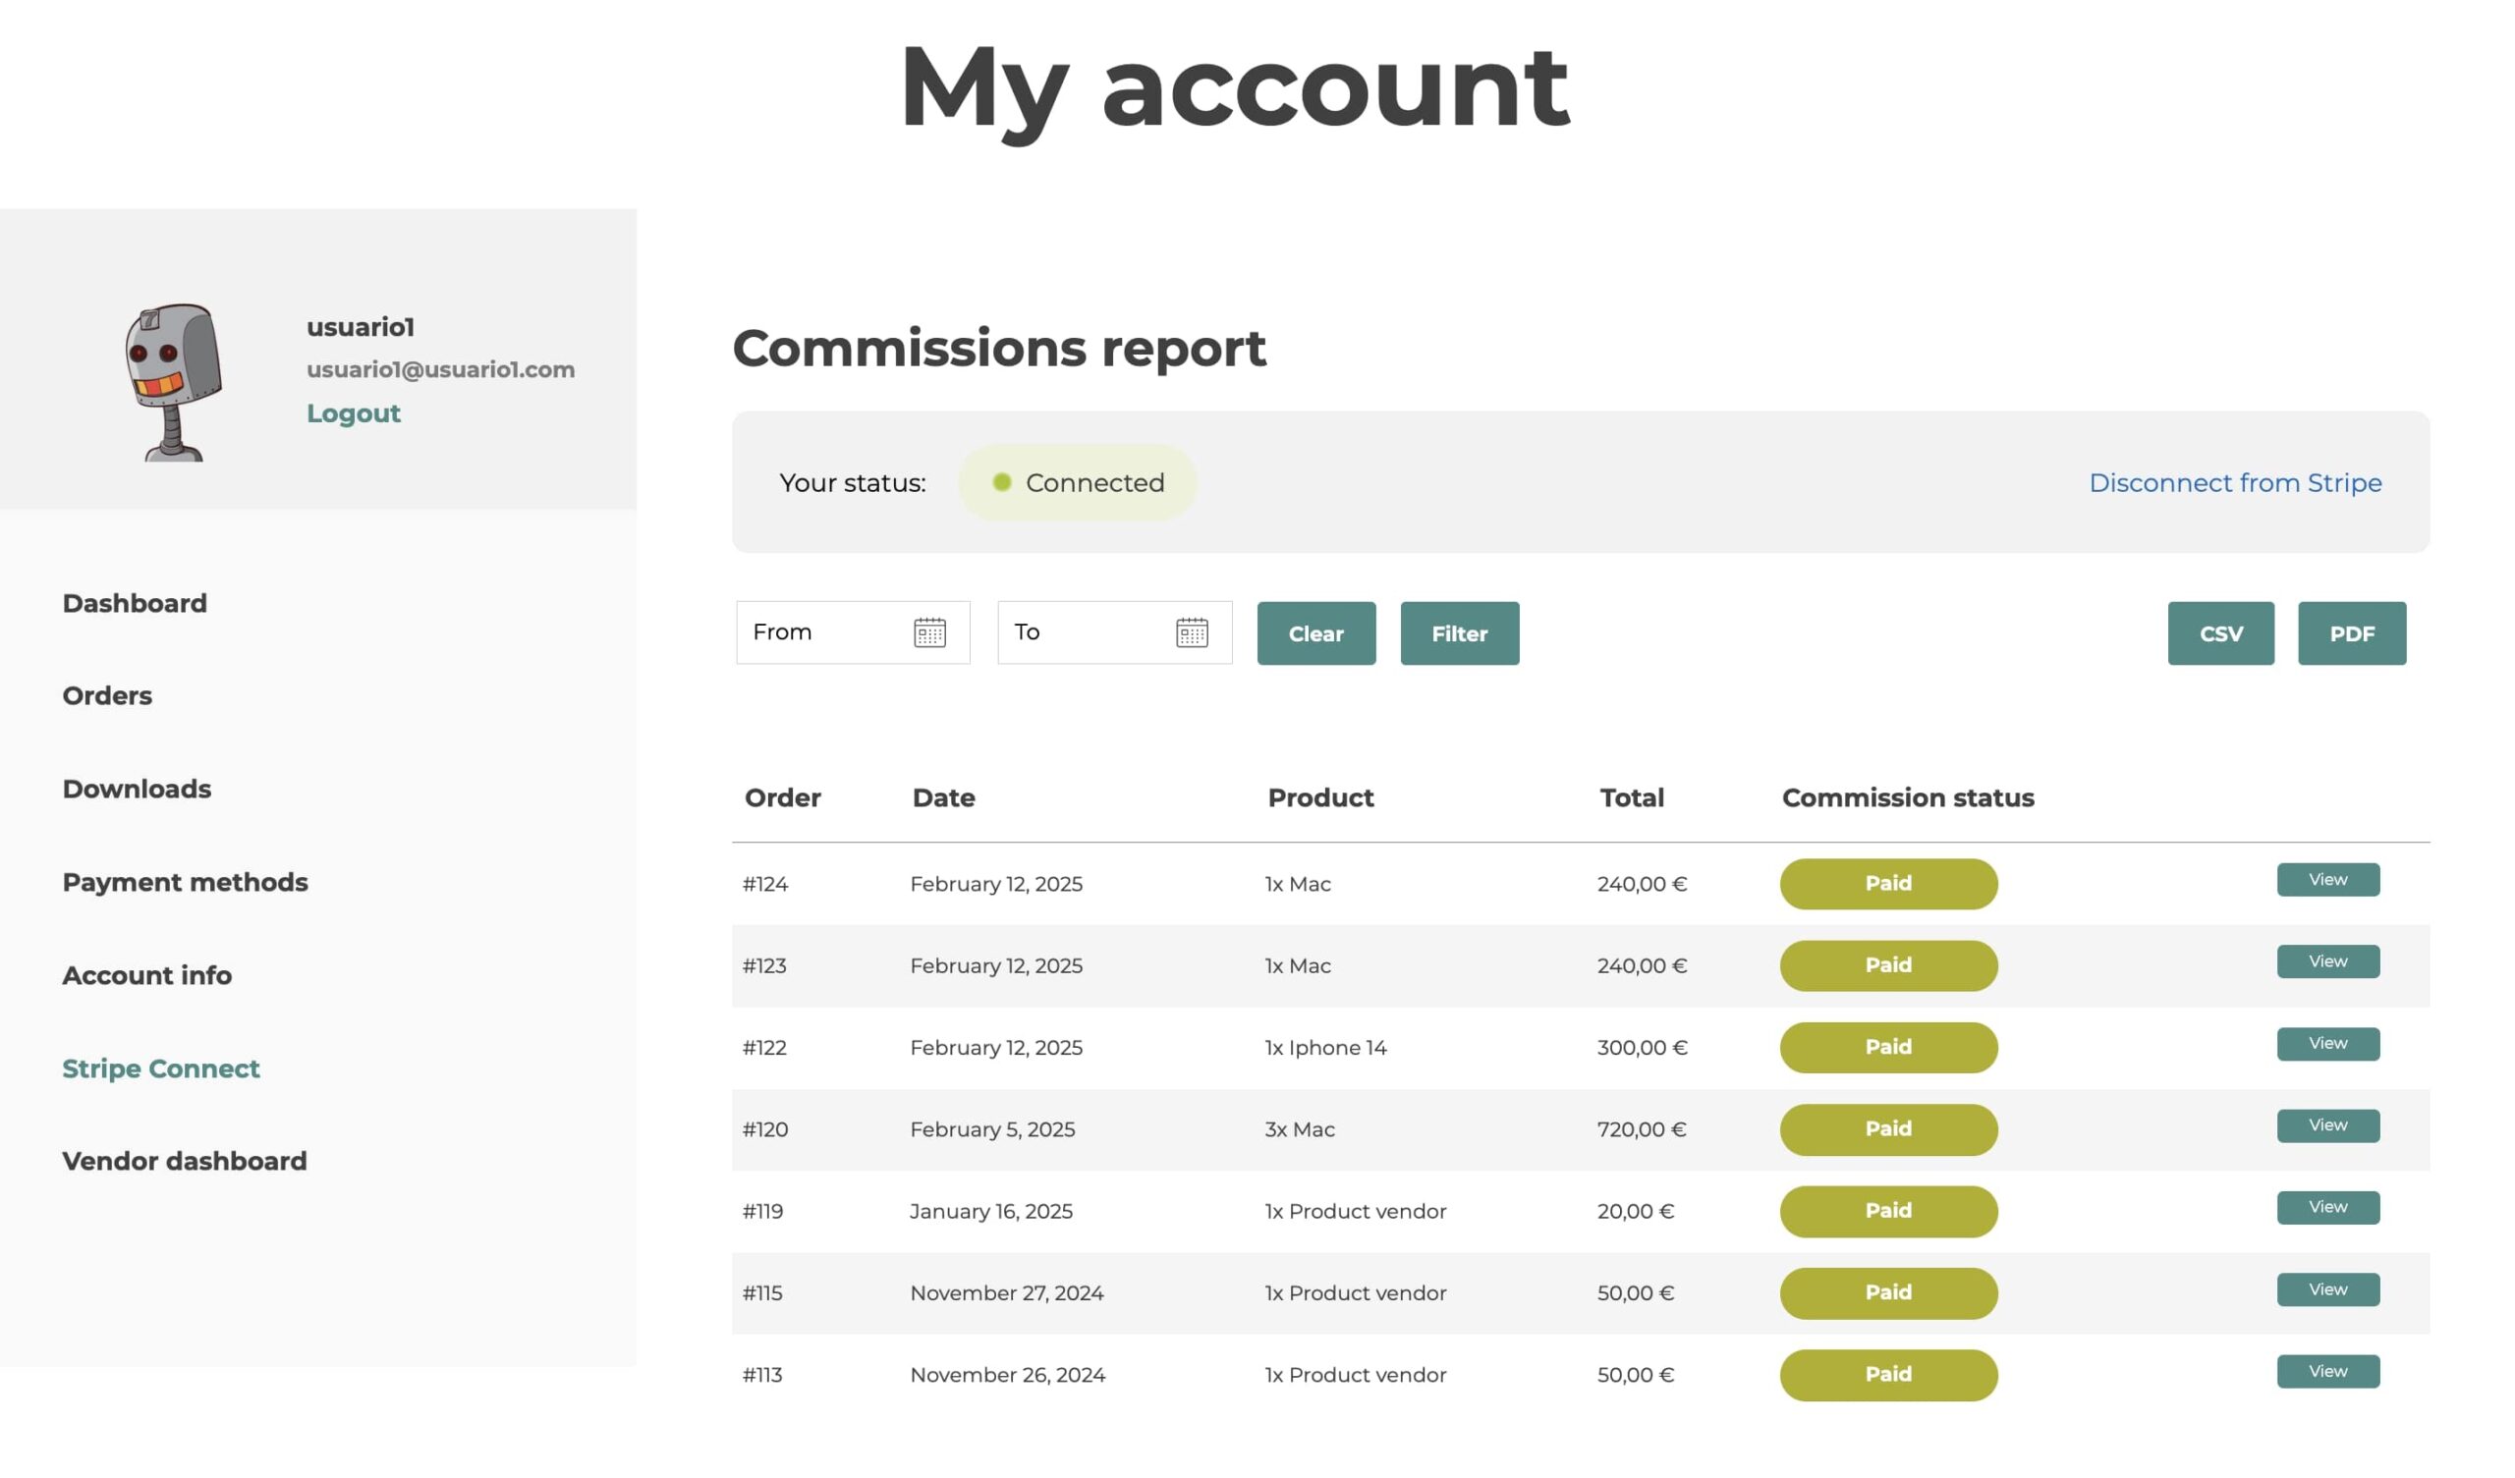Open the From date calendar icon
The image size is (2515, 1478).
pos(929,632)
